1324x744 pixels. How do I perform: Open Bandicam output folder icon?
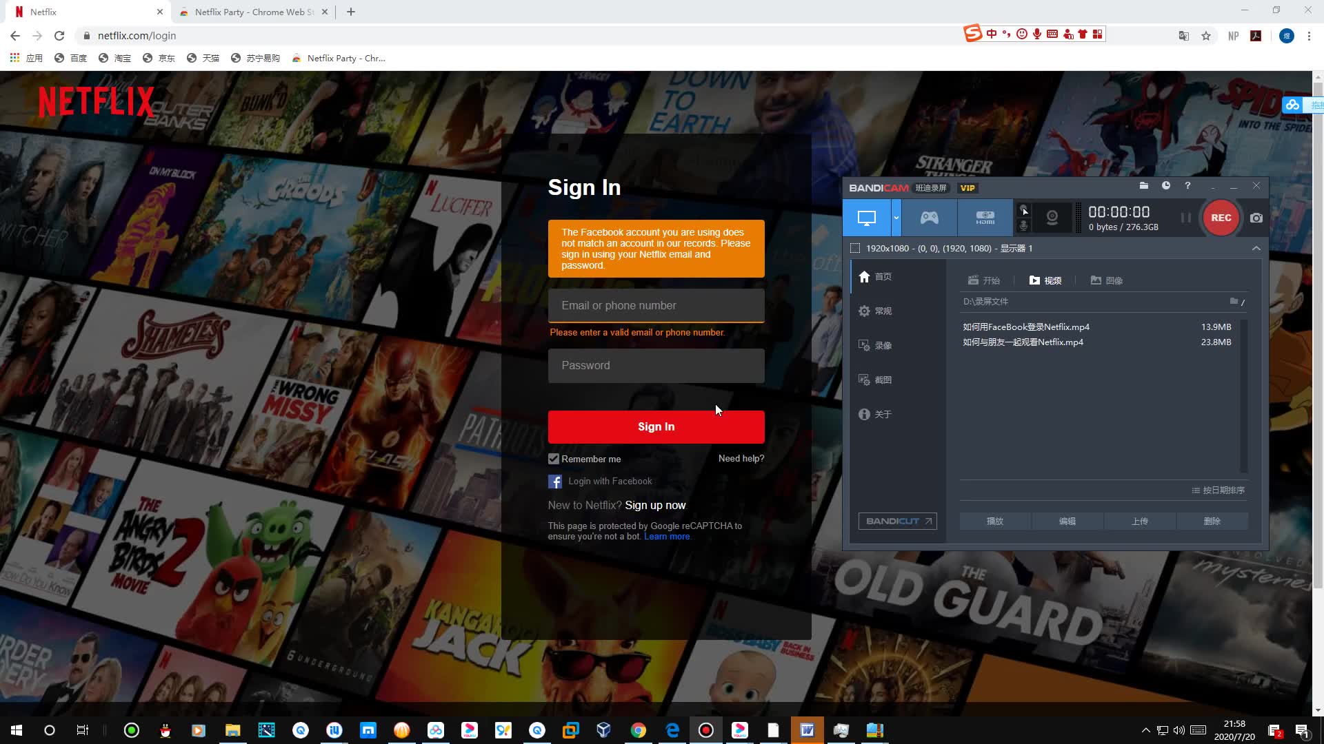coord(1144,186)
